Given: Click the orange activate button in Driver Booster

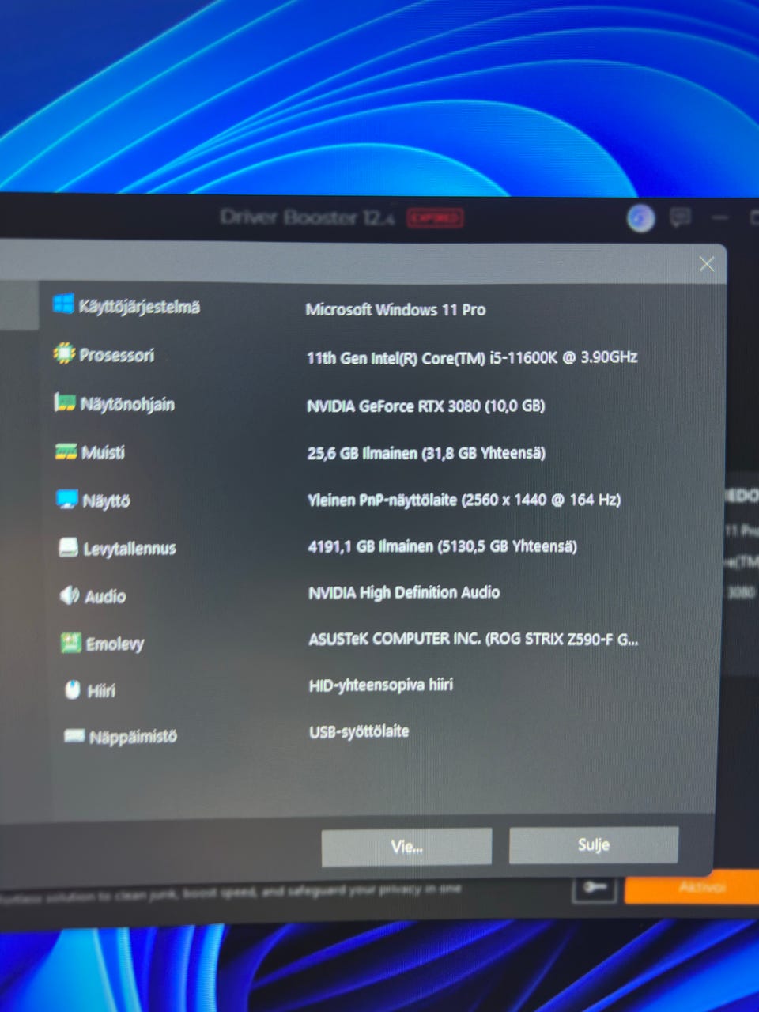Looking at the screenshot, I should (x=692, y=888).
